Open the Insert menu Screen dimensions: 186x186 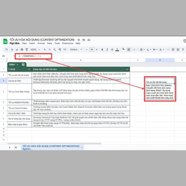[x=32, y=43]
